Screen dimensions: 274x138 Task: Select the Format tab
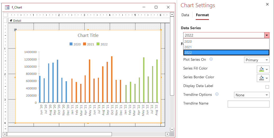click(202, 15)
